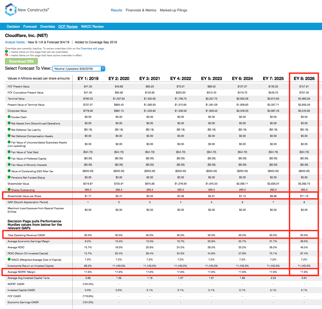Click the EY 1: 2019 column header
This screenshot has width=322, height=309.
point(88,79)
